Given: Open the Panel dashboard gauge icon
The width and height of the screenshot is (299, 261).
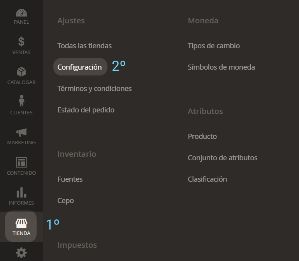Looking at the screenshot, I should point(21,12).
